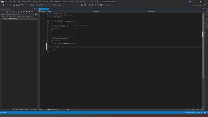The width and height of the screenshot is (208, 117).
Task: Click the top search box
Action: [87, 2]
